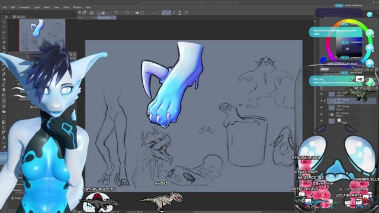Select the Text tool labeled A

(x=4, y=137)
